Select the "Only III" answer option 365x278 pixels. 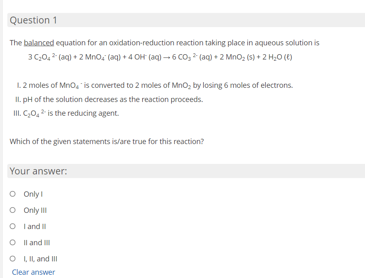coord(13,210)
